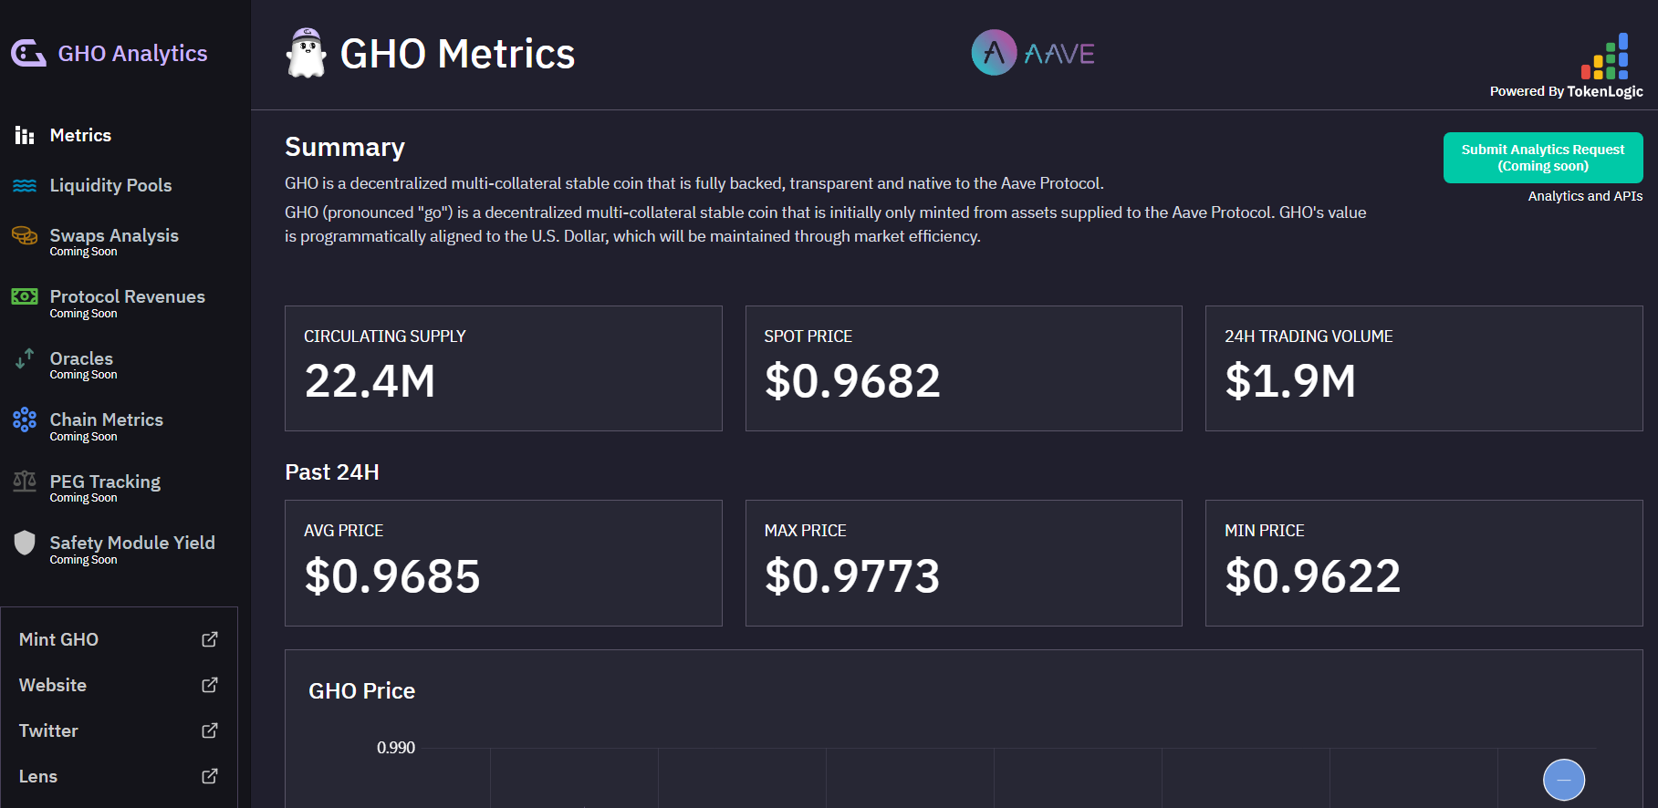Click the blue round minus button
The width and height of the screenshot is (1658, 808).
coord(1563,780)
